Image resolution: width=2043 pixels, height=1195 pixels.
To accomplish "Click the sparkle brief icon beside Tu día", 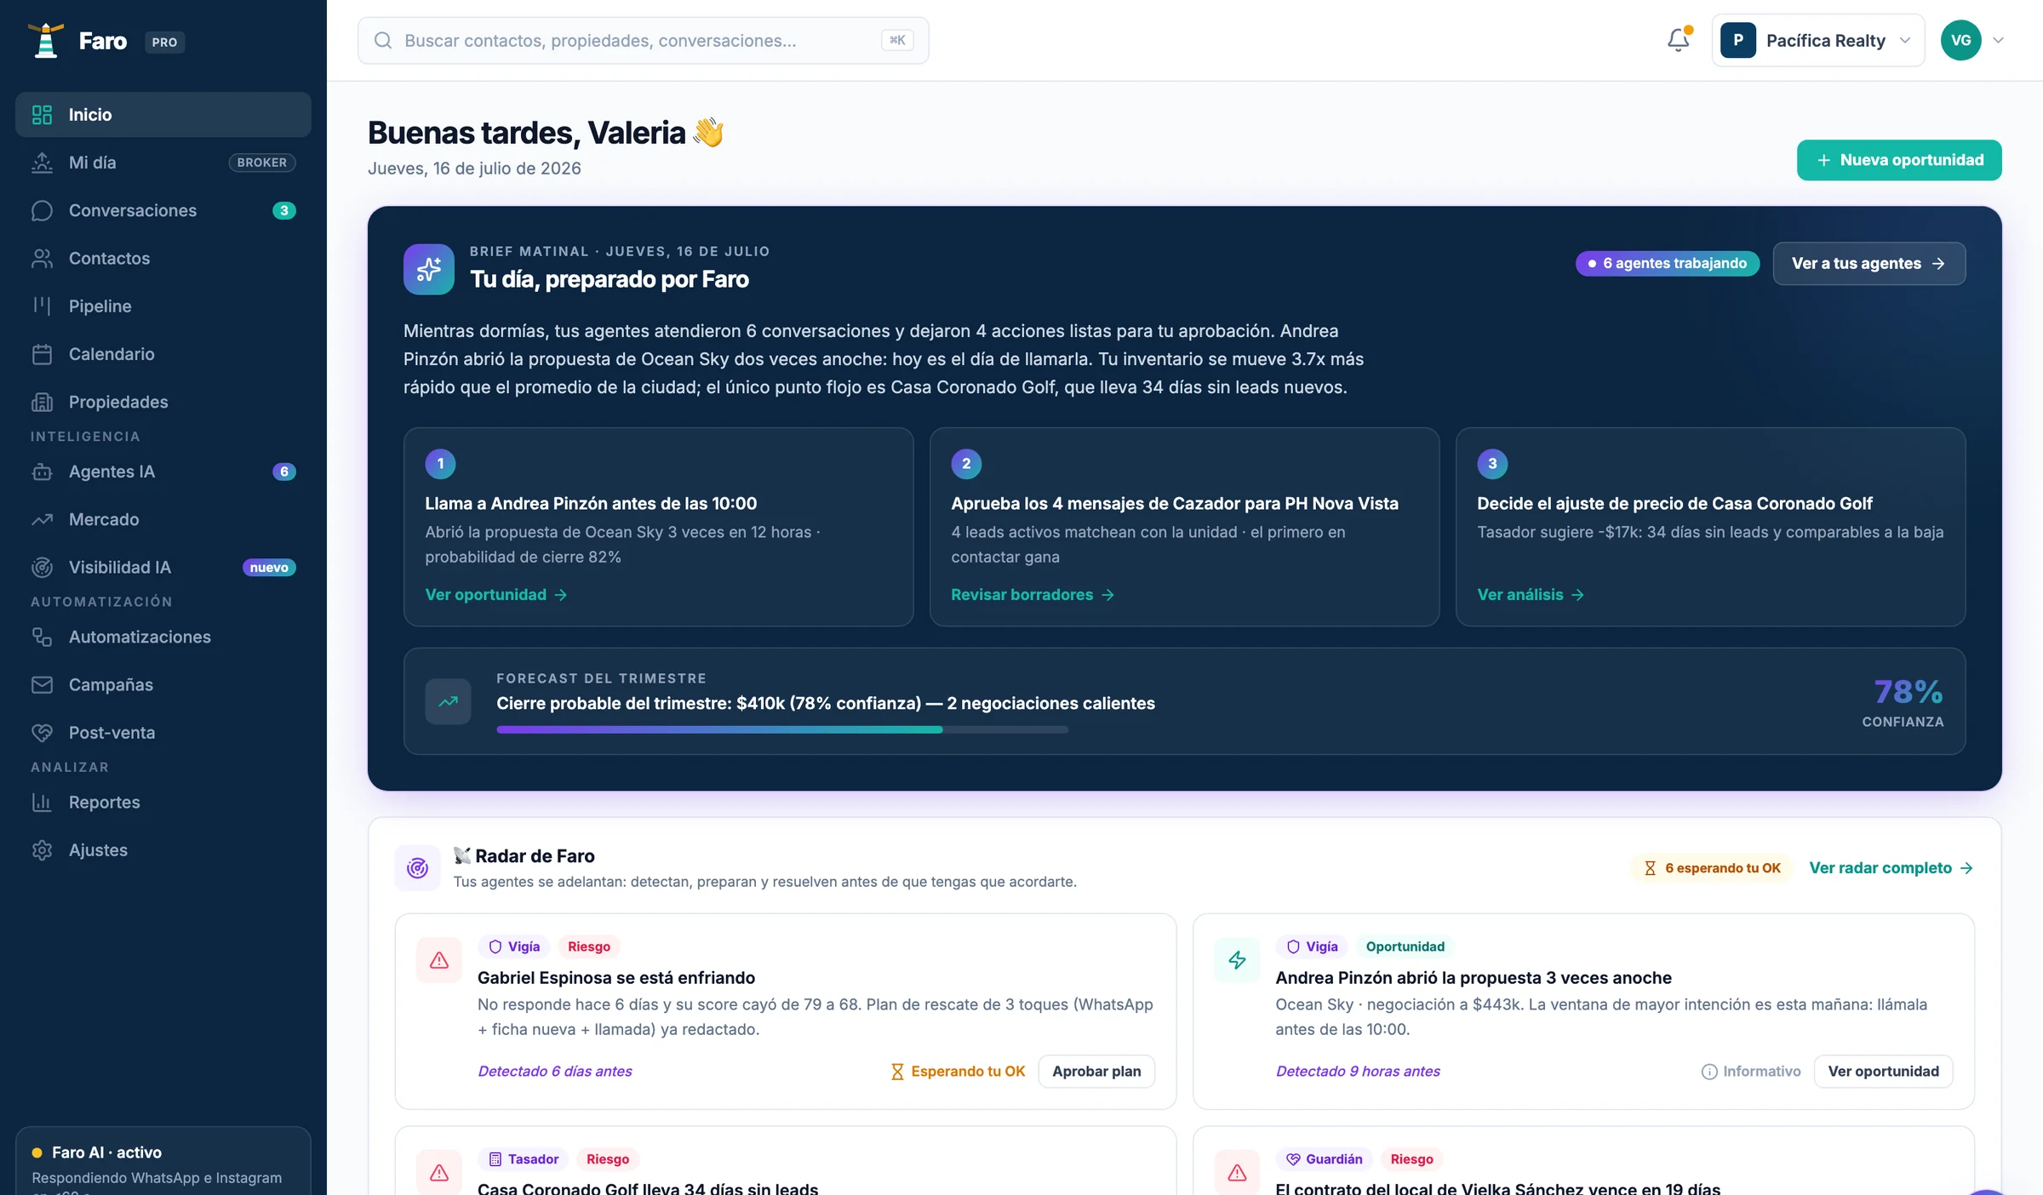I will [429, 269].
